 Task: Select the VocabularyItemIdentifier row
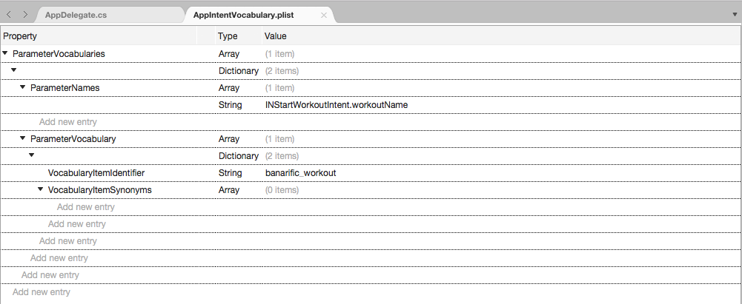click(x=371, y=173)
